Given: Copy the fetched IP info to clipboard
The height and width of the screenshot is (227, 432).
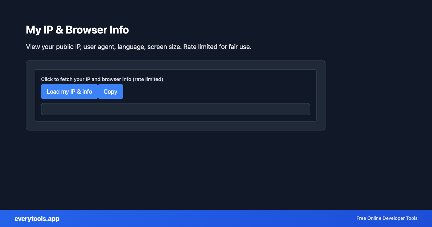Looking at the screenshot, I should (110, 92).
